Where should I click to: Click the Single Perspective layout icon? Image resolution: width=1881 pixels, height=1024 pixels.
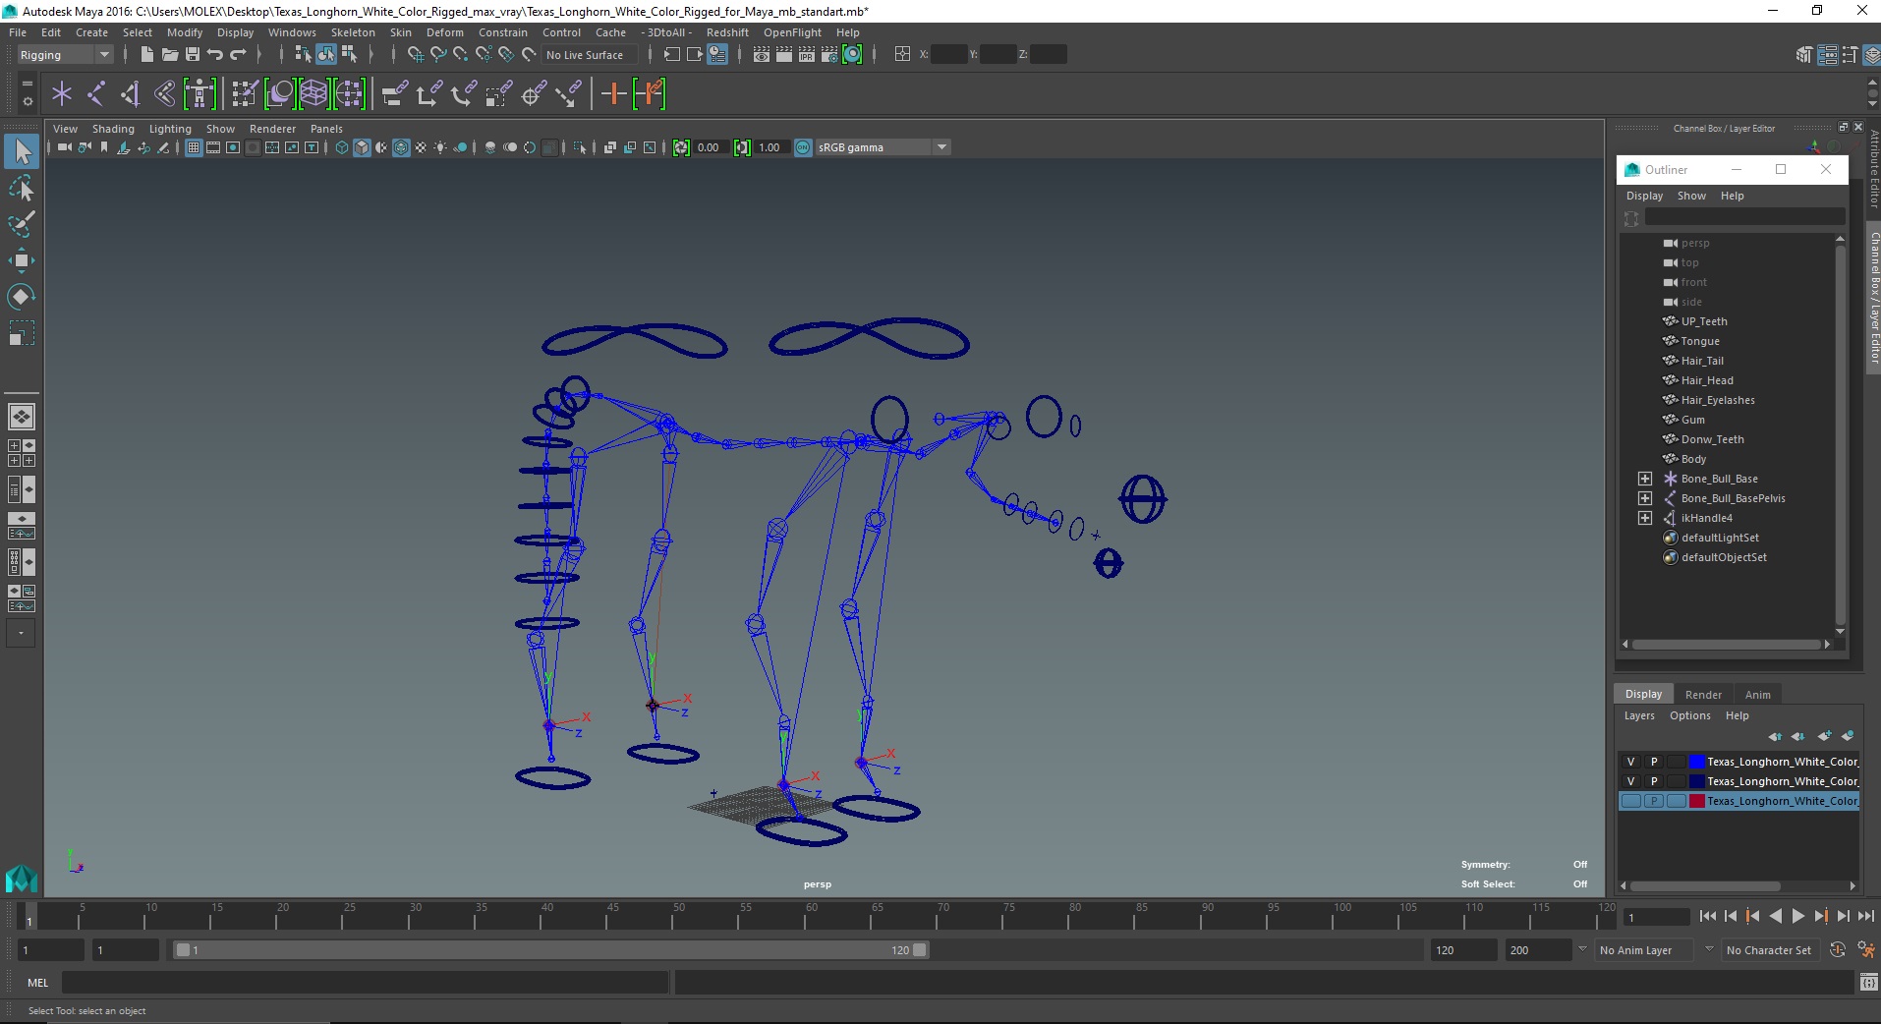21,417
